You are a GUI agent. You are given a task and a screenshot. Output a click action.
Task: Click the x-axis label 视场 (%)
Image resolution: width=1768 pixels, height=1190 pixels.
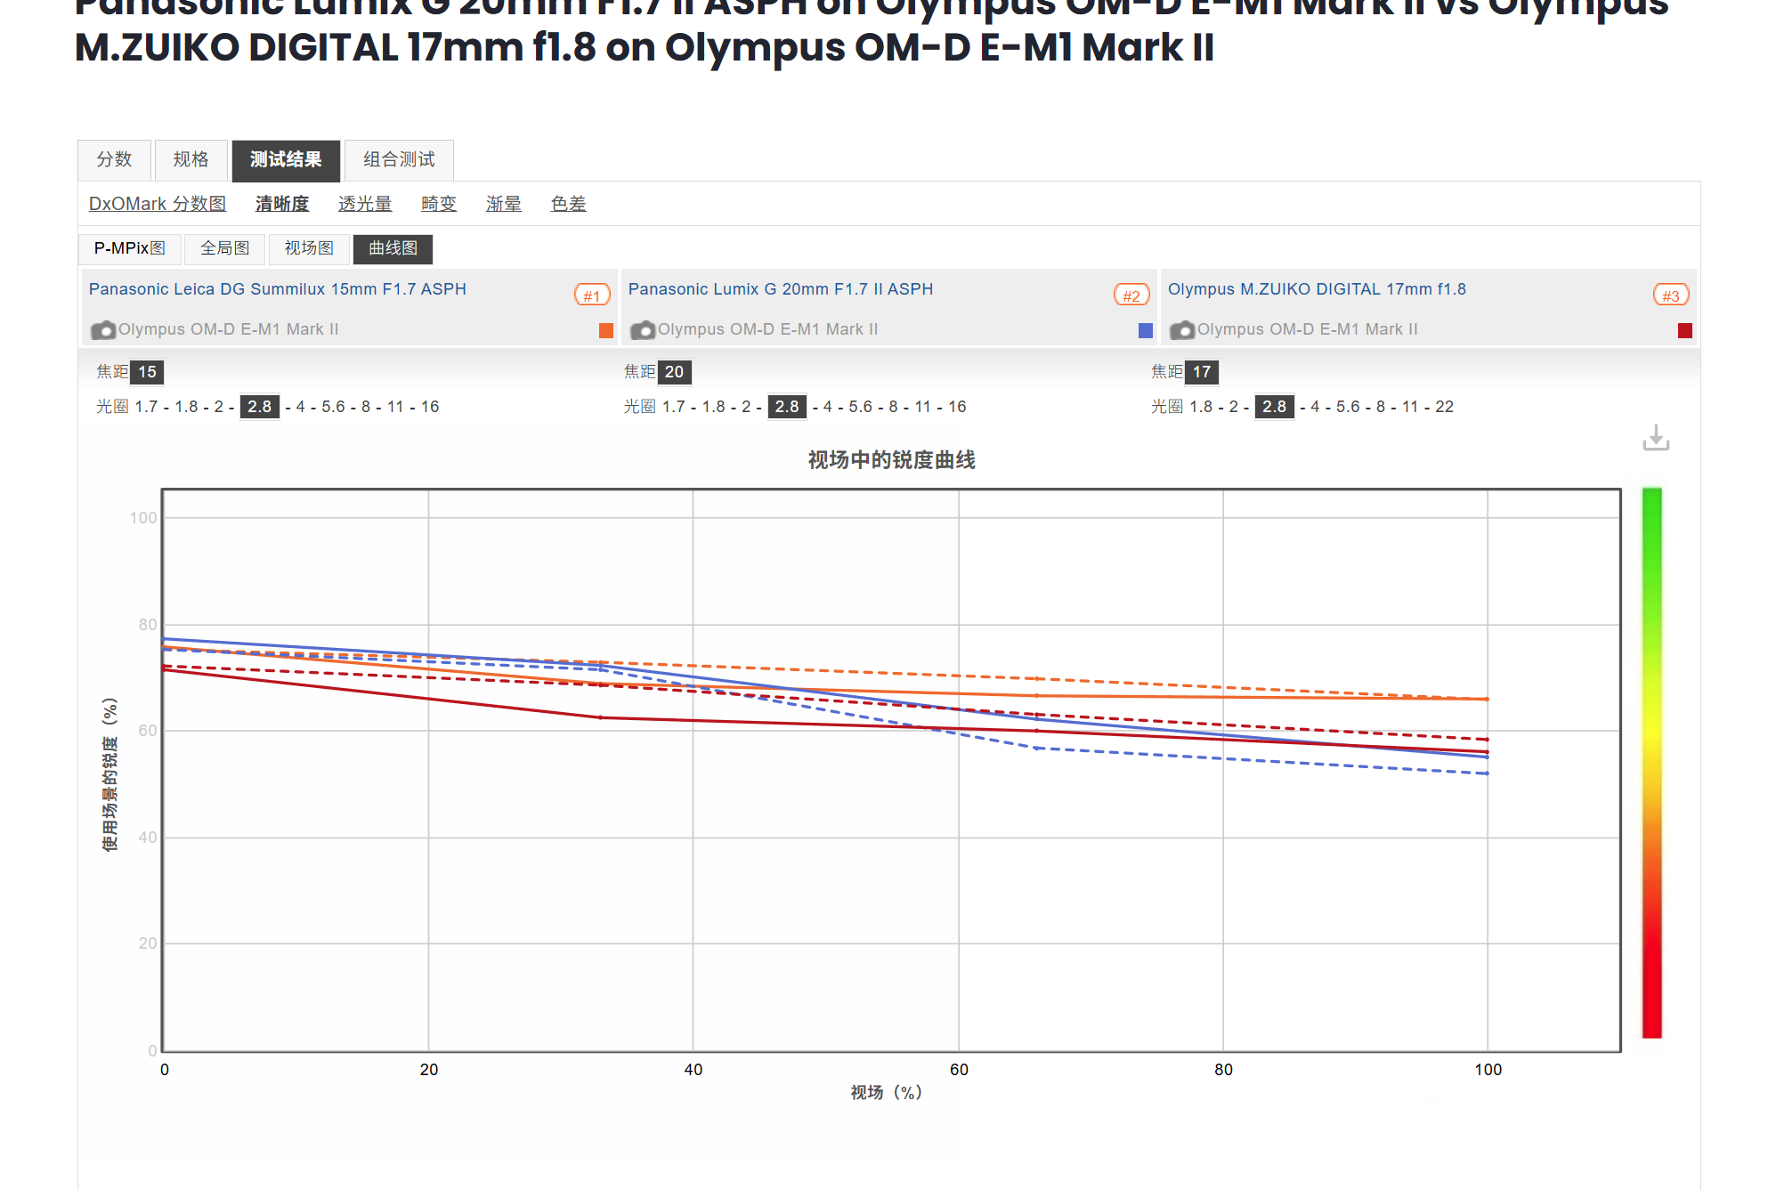(x=886, y=1092)
